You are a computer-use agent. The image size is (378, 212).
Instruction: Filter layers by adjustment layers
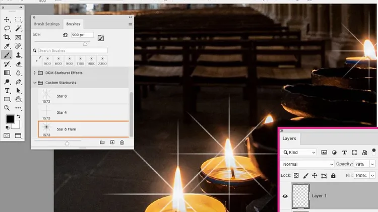334,152
